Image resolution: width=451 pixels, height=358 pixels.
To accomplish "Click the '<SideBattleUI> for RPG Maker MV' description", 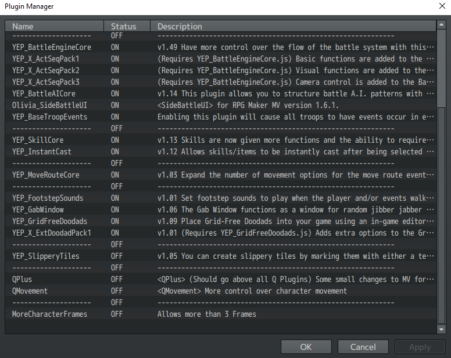I will point(248,106).
